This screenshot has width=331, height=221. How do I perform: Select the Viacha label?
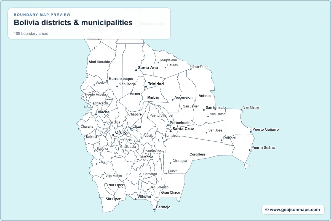pos(103,112)
